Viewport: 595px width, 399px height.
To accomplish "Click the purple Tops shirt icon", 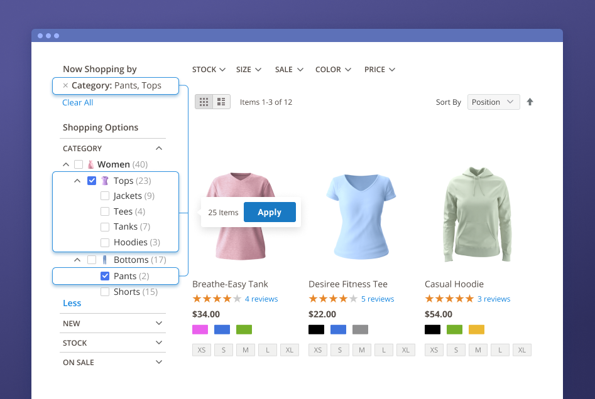I will pos(104,181).
